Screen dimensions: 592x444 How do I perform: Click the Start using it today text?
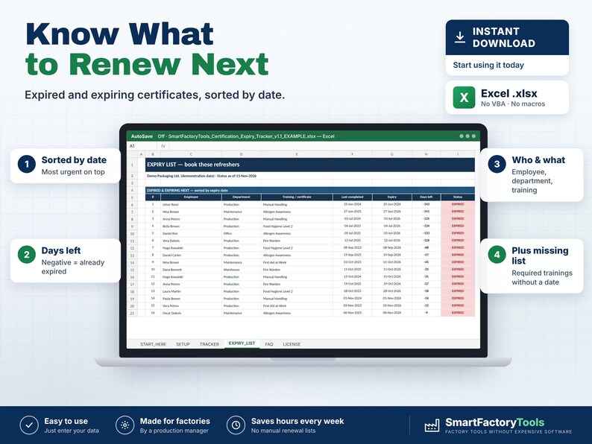[x=488, y=65]
